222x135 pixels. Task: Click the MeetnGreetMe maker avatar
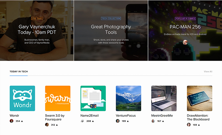pos(153,121)
